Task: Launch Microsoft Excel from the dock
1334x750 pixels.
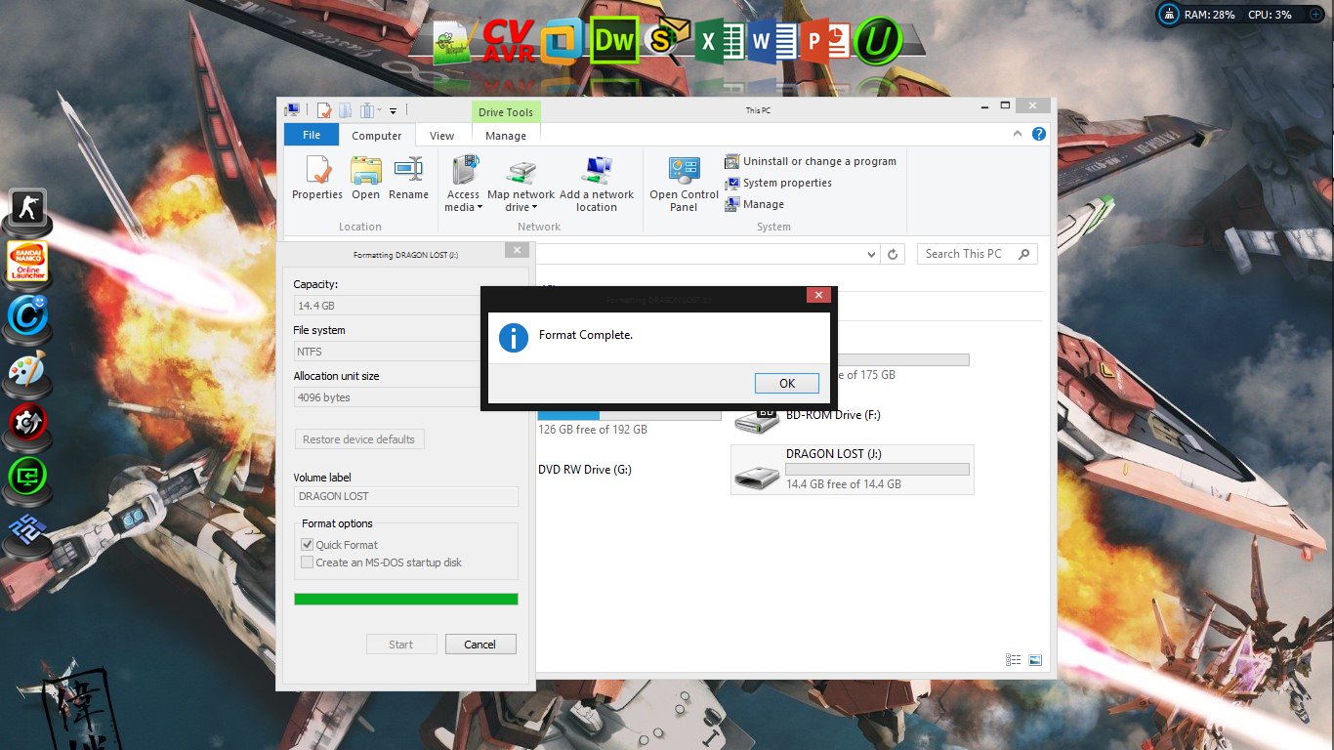Action: click(720, 41)
